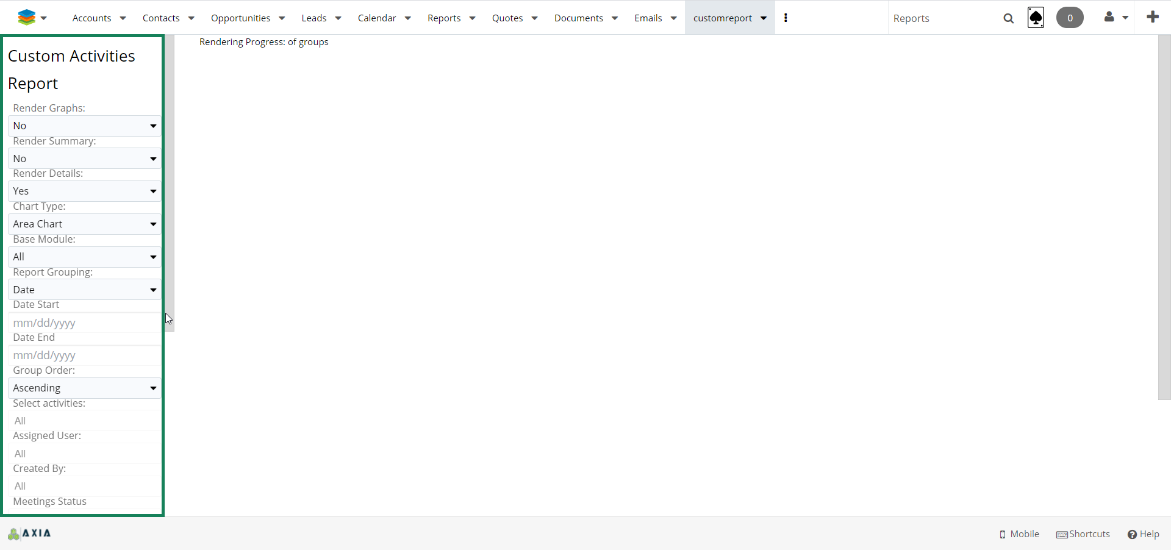1171x550 pixels.
Task: Open the Opportunities menu
Action: coord(247,18)
